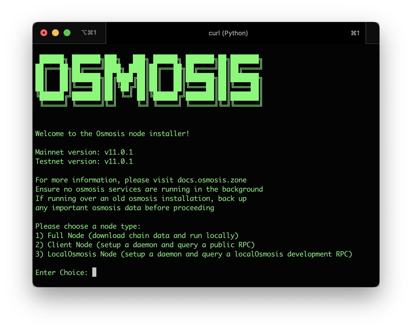Click the OSMOSIS ASCII art logo
Viewport: 412px width, 330px height.
pos(149,80)
